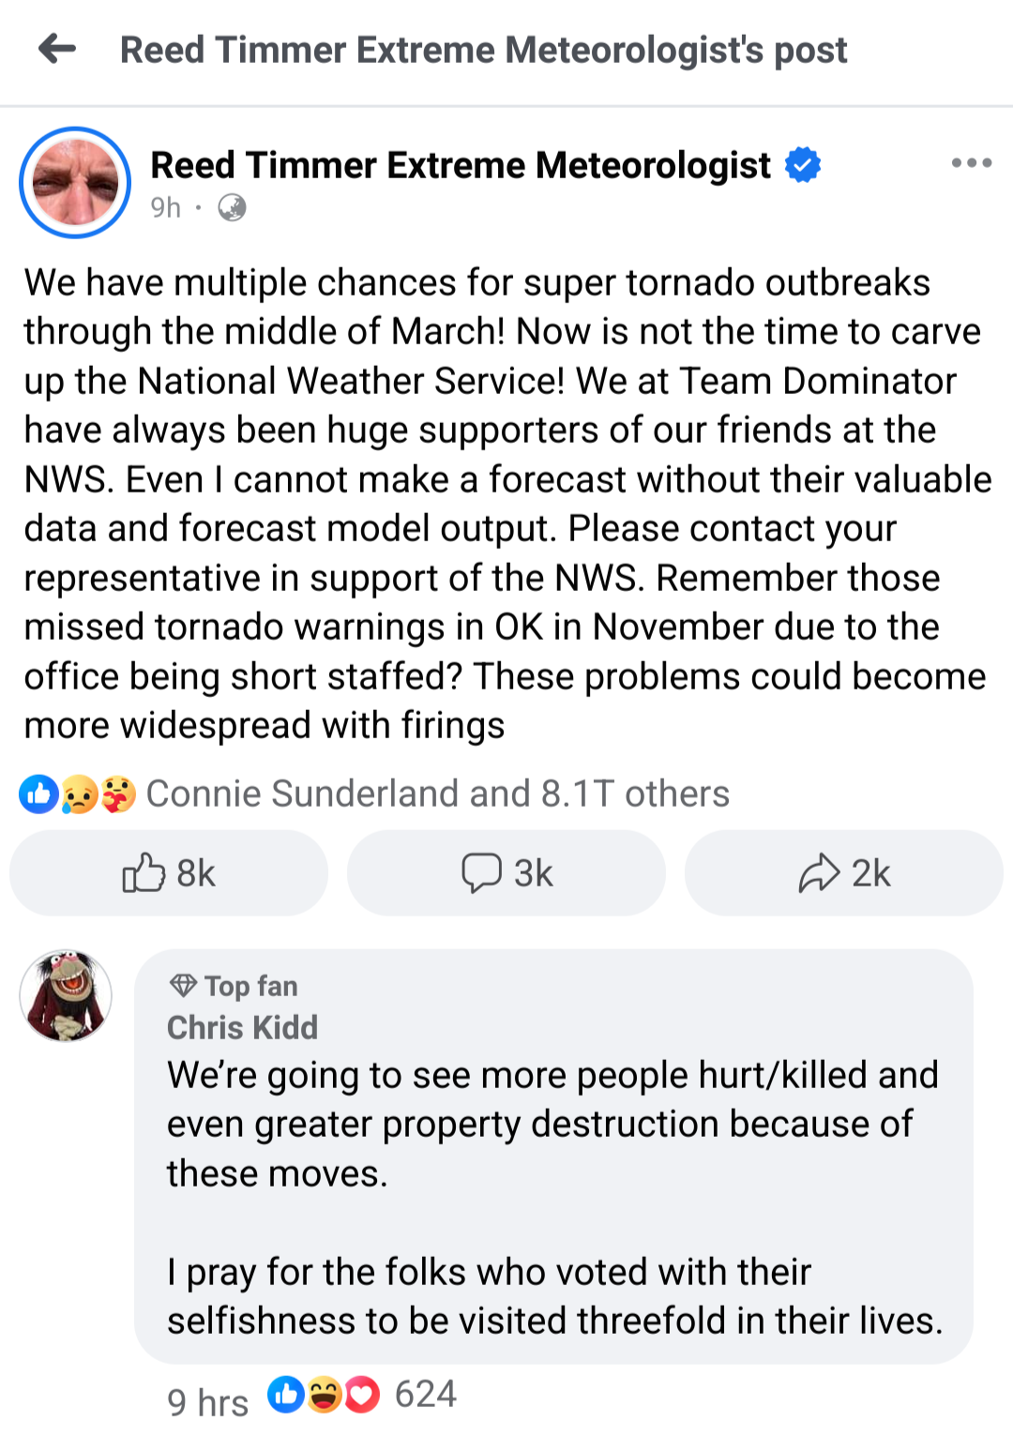Tap the back arrow icon
This screenshot has height=1451, width=1013.
[57, 49]
